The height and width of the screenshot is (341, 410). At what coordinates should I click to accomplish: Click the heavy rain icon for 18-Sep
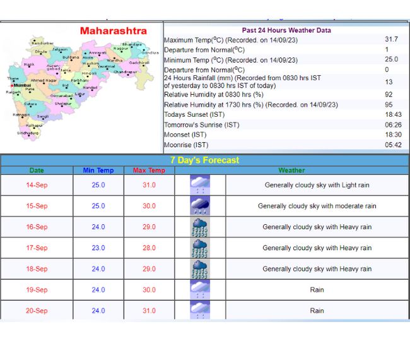pos(200,268)
